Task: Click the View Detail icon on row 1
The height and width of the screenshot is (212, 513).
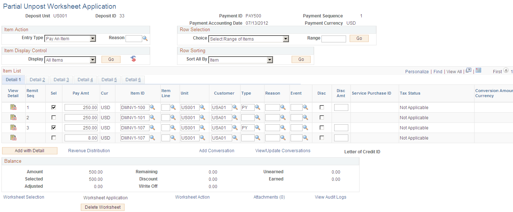Action: (13, 107)
